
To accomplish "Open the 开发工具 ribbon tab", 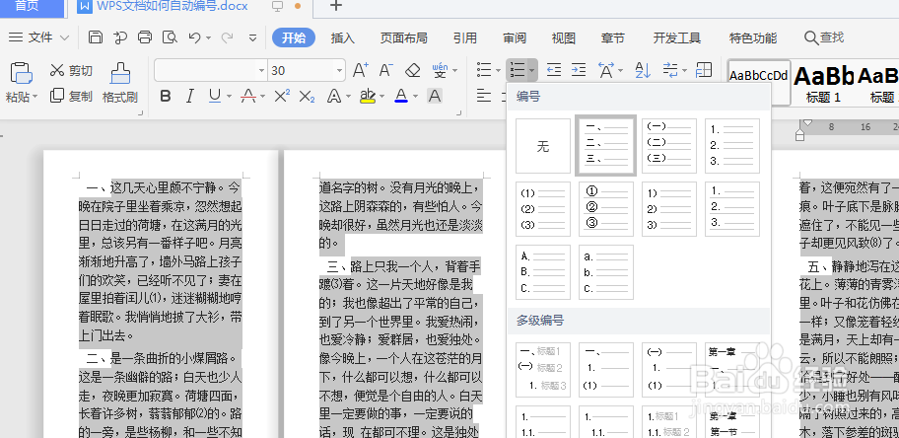I will (677, 37).
